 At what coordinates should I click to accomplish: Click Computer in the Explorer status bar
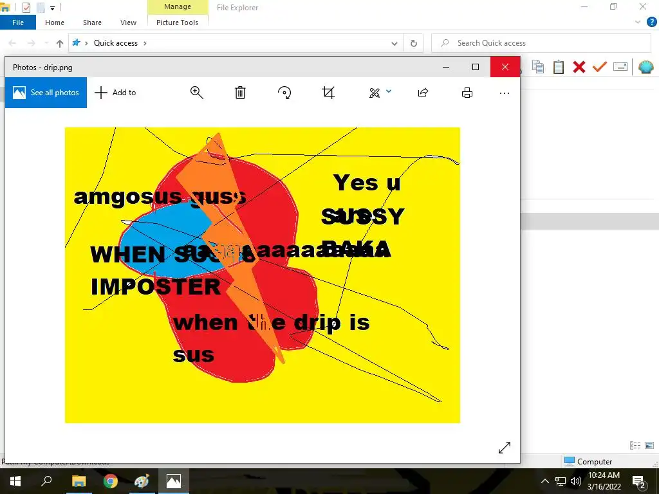click(x=588, y=461)
